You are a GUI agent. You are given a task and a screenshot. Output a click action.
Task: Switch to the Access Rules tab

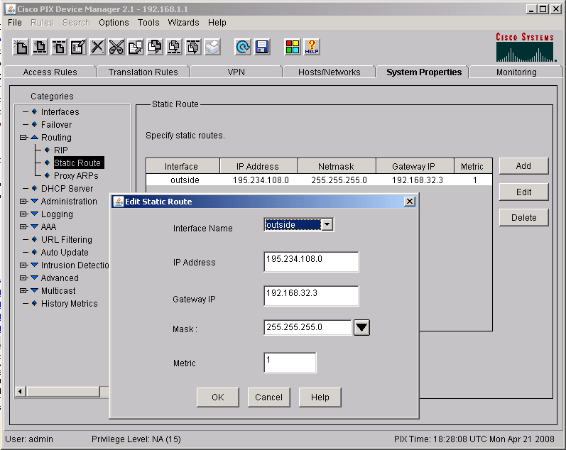pyautogui.click(x=50, y=72)
